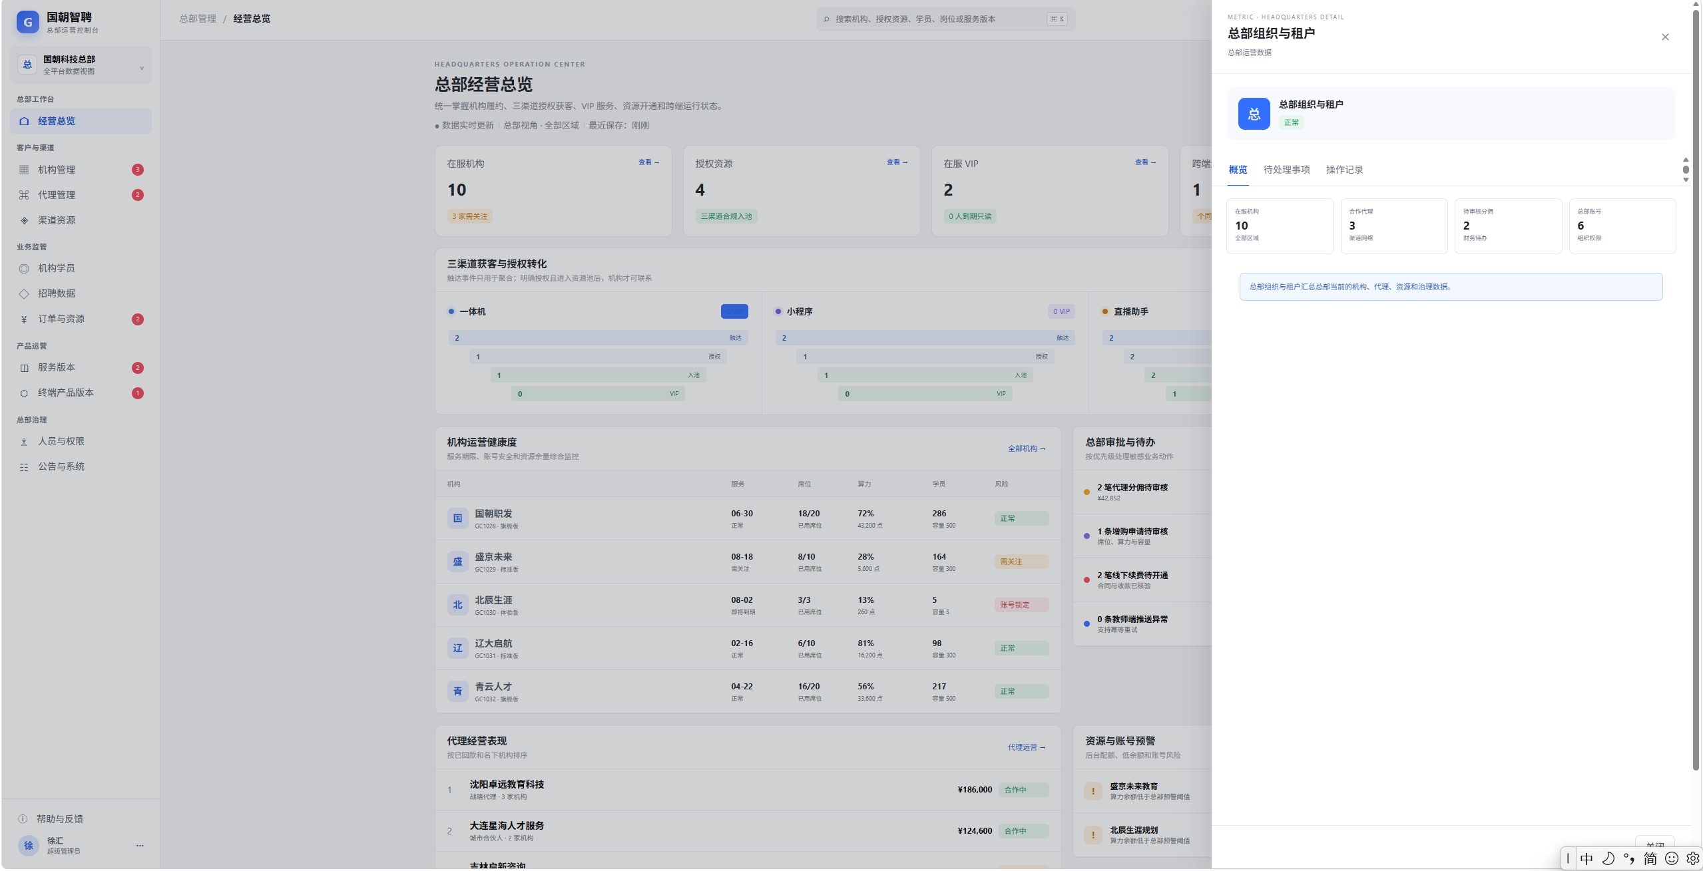Click the 账号锁定 status of 北辰生涯
The image size is (1703, 871).
(x=1021, y=605)
